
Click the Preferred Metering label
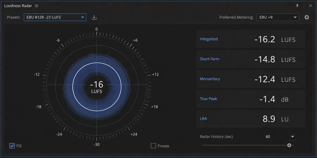coord(236,17)
